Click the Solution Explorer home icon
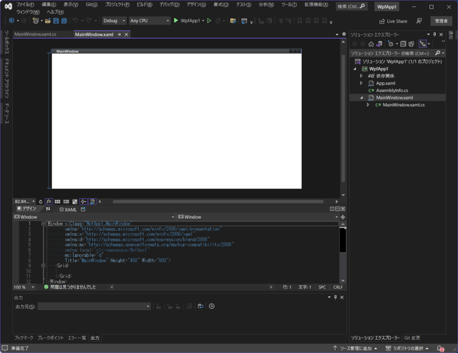Viewport: 458px width, 353px height. (x=371, y=44)
